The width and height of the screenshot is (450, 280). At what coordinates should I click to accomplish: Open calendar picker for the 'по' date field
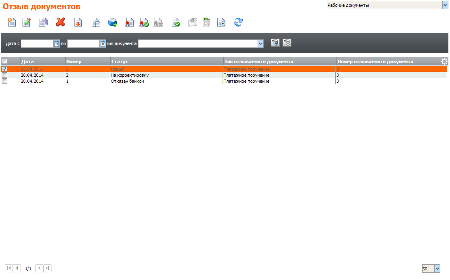click(x=103, y=43)
